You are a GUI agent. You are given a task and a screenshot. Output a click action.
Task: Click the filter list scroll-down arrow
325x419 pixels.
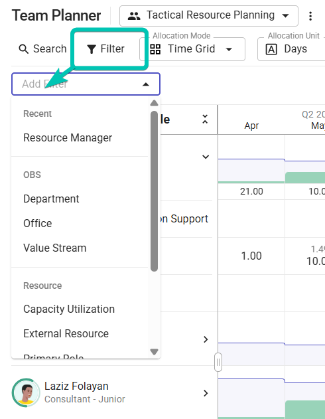[155, 352]
